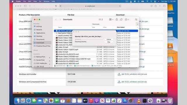Select video-14.mp4 file row
The width and height of the screenshot is (187, 105).
(x=96, y=47)
